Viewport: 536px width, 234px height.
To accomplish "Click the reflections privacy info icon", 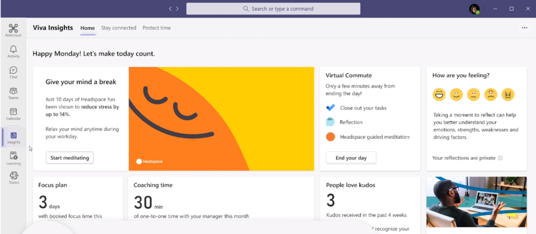I will pyautogui.click(x=500, y=158).
